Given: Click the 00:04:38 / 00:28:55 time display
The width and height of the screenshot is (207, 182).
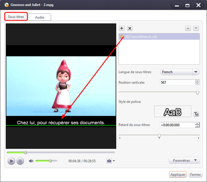Looking at the screenshot, I should tap(82, 161).
